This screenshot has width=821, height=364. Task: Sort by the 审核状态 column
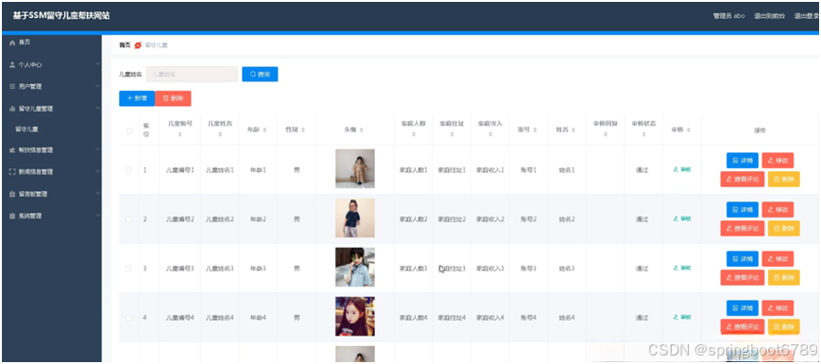[x=643, y=135]
